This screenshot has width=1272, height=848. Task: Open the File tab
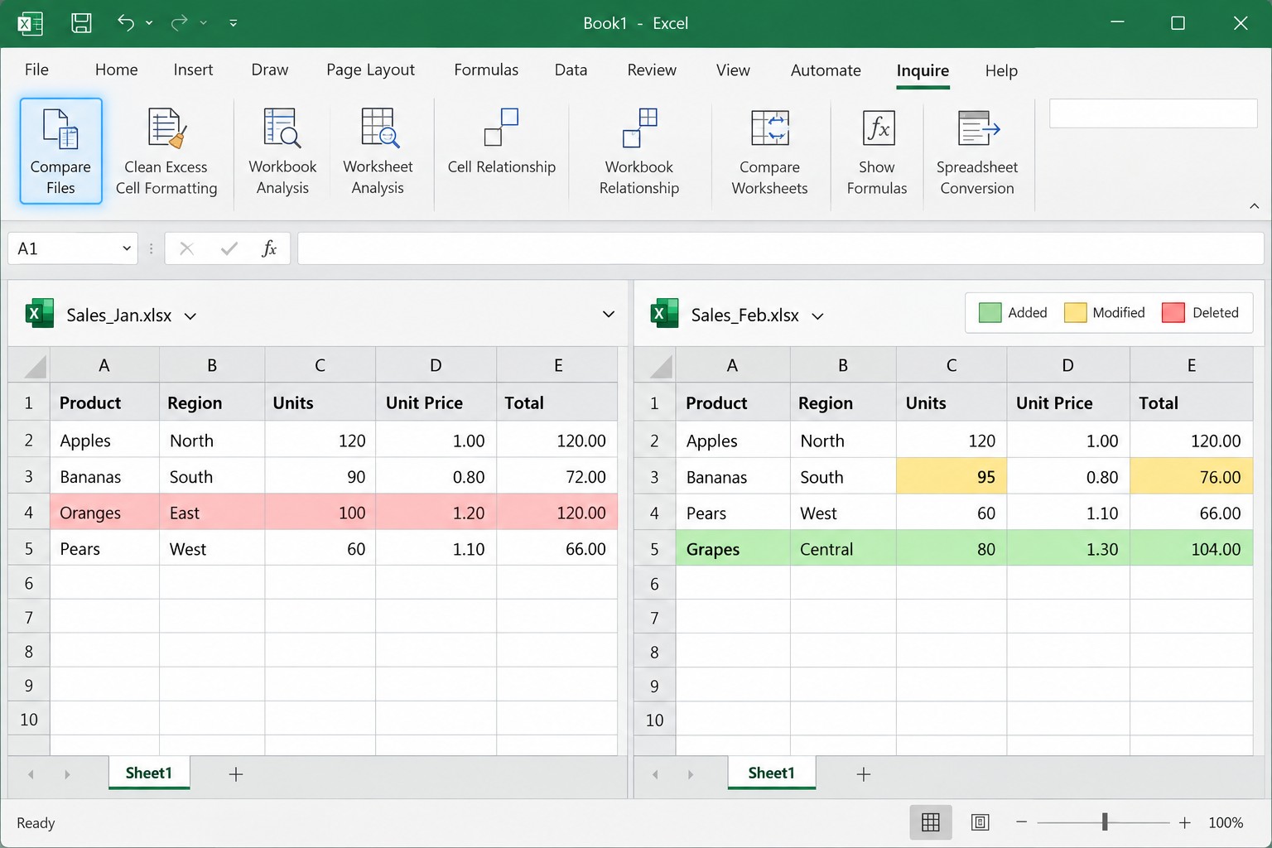pyautogui.click(x=36, y=70)
